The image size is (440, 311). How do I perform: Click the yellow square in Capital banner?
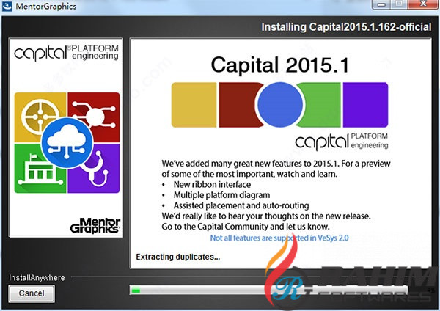click(x=194, y=105)
